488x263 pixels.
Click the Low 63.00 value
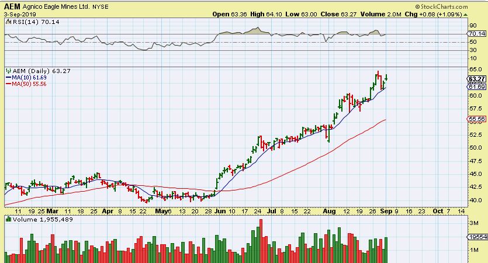(x=301, y=14)
